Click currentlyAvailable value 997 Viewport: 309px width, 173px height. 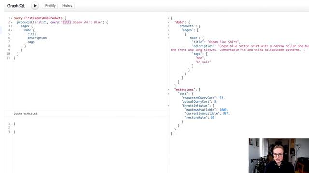(x=225, y=113)
